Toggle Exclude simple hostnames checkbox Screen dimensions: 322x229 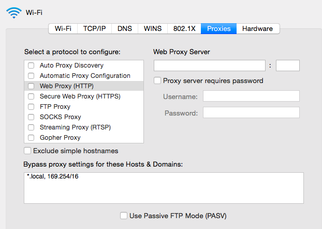point(27,151)
